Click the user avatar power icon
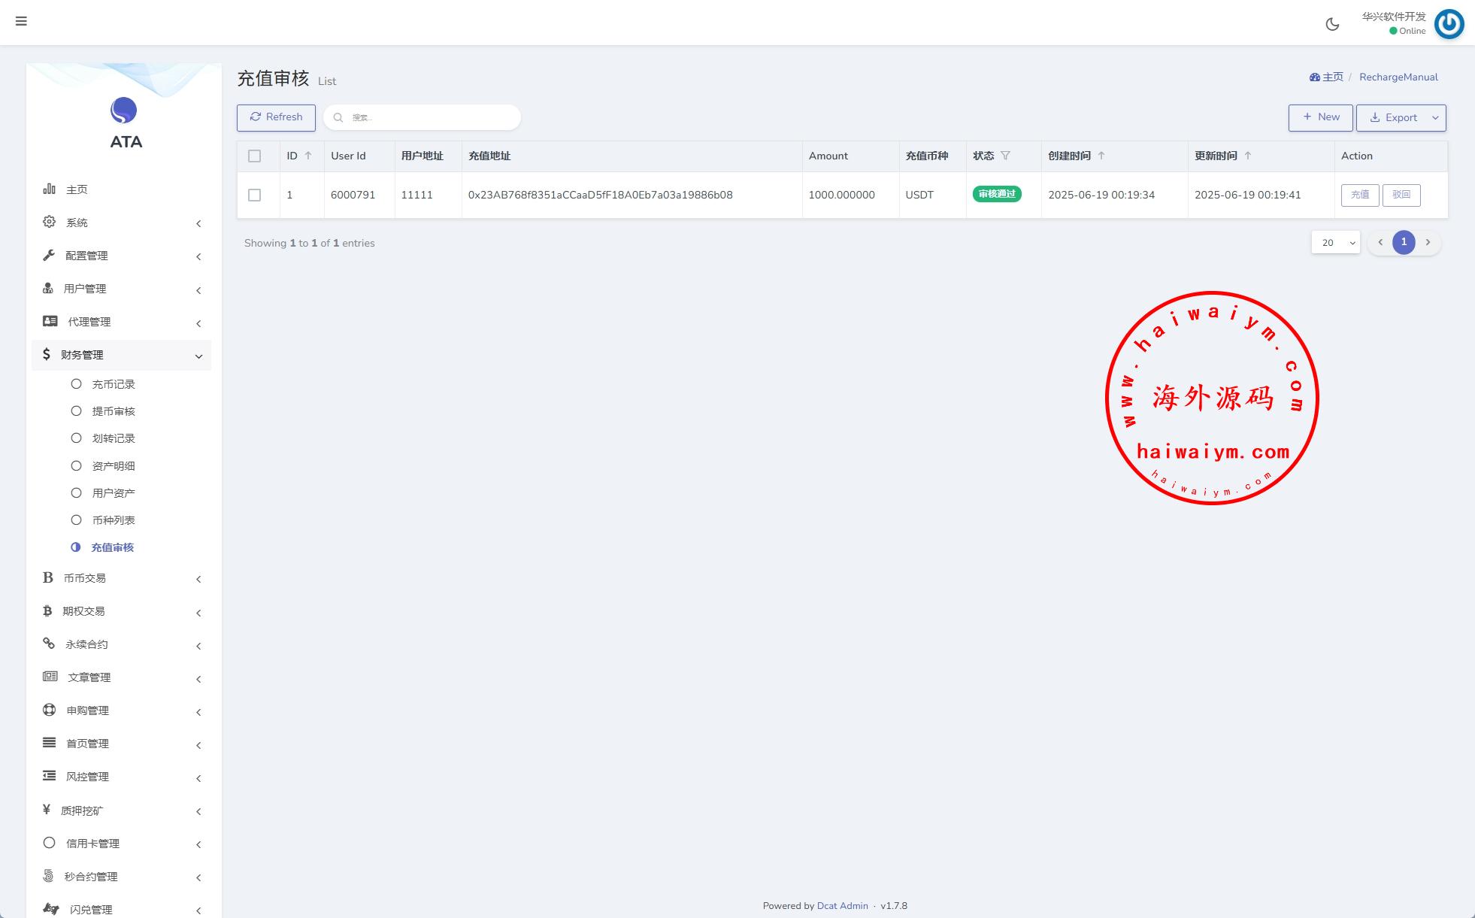 click(1449, 24)
